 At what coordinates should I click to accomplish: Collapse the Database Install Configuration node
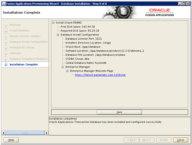point(58,35)
